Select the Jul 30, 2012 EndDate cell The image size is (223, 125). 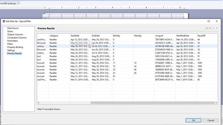101,46
